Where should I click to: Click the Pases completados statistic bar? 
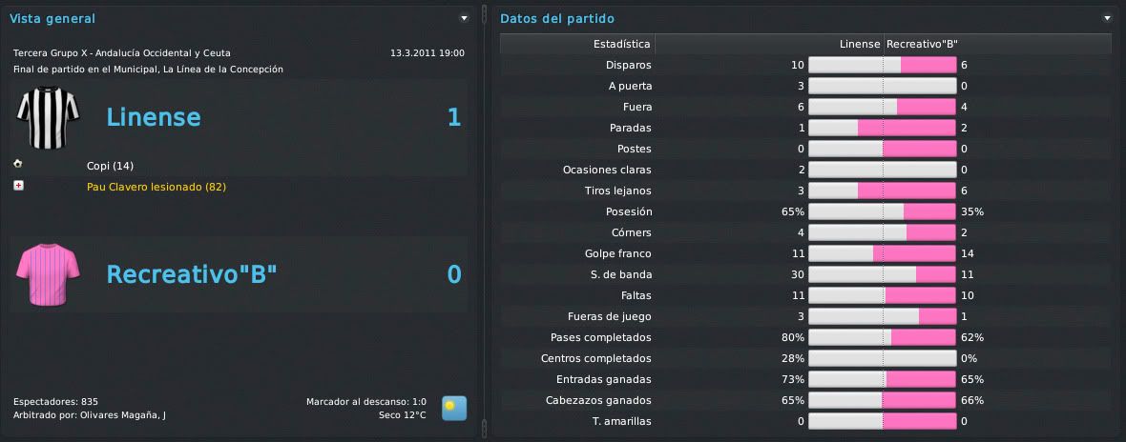tap(883, 336)
